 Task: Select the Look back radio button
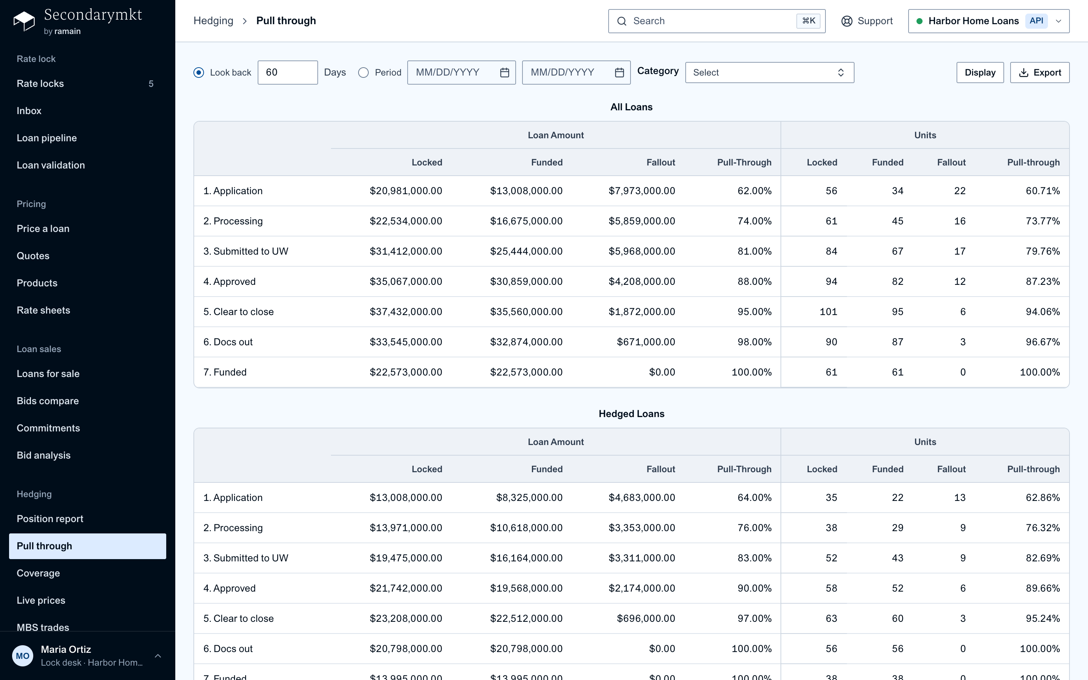(199, 73)
